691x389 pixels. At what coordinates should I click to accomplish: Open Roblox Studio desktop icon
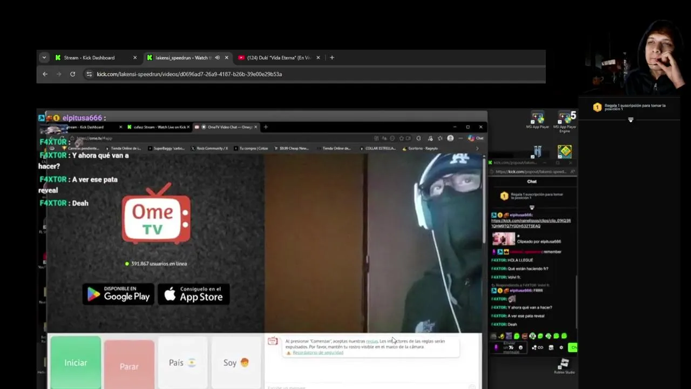click(564, 366)
